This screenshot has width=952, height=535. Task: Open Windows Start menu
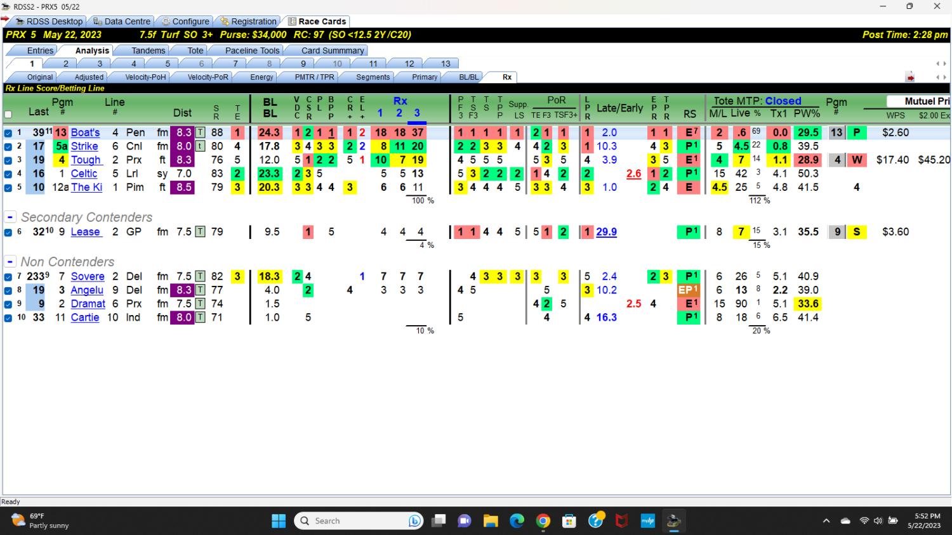pos(279,521)
